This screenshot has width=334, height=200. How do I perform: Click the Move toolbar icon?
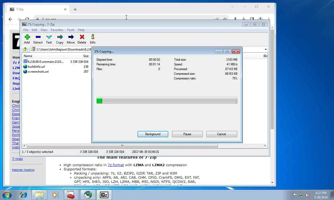pyautogui.click(x=71, y=37)
